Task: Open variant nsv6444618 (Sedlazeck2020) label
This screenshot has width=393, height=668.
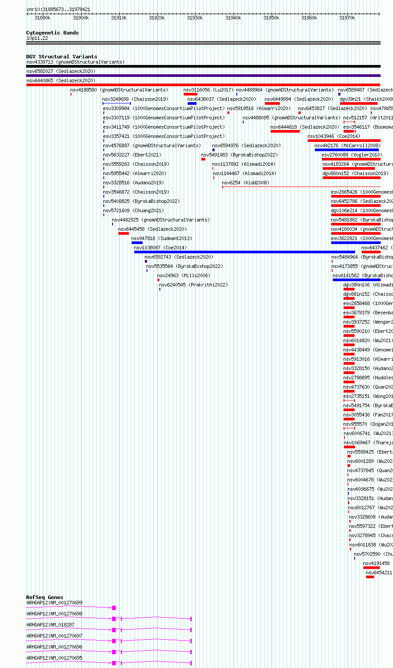Action: point(305,127)
